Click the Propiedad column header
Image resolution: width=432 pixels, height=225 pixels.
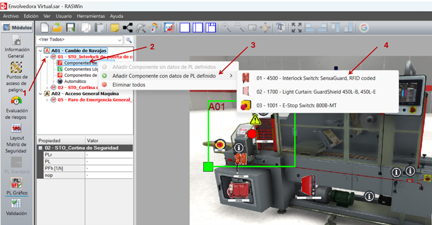(61, 141)
